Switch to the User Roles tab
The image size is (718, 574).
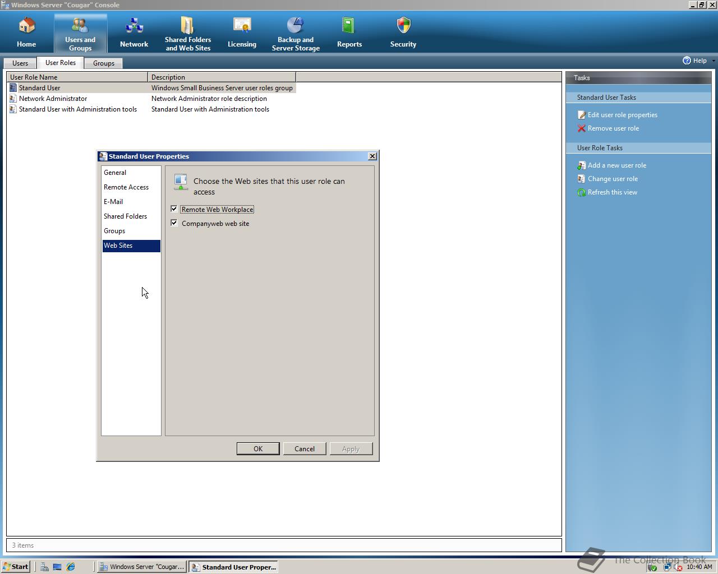click(x=61, y=63)
